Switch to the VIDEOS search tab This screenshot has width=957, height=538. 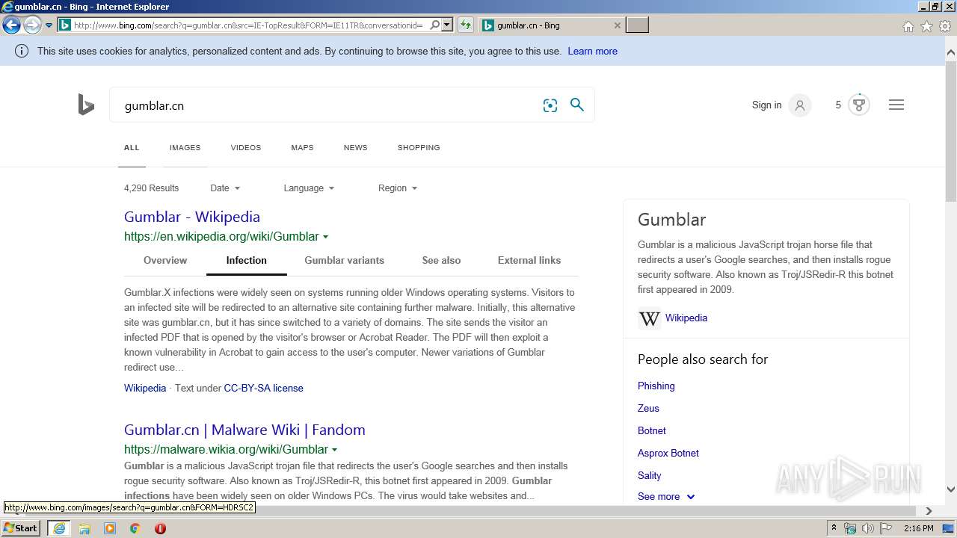(x=246, y=147)
